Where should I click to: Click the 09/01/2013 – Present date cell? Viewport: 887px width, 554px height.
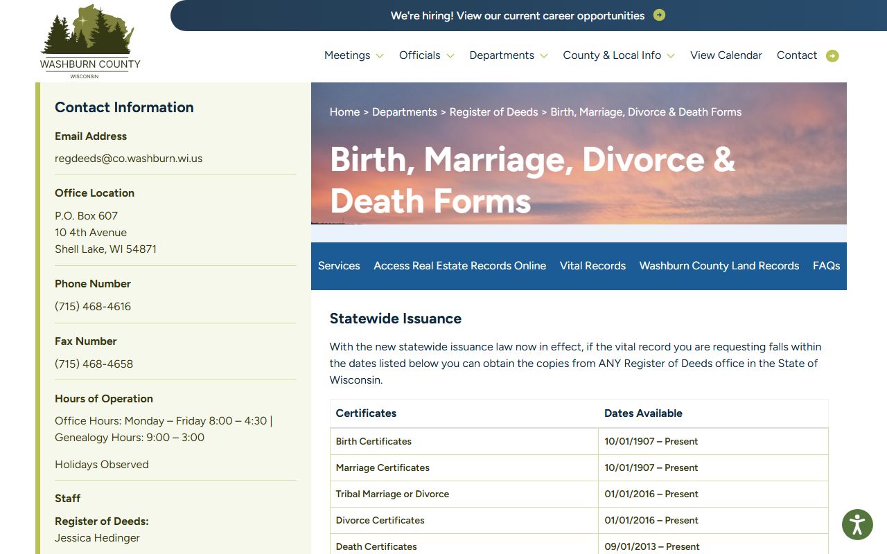[x=714, y=544]
